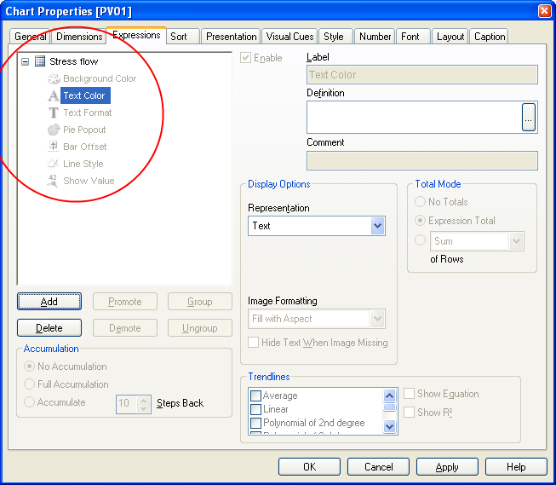Click the Add expression button
Viewport: 556px width, 485px height.
[x=49, y=302]
